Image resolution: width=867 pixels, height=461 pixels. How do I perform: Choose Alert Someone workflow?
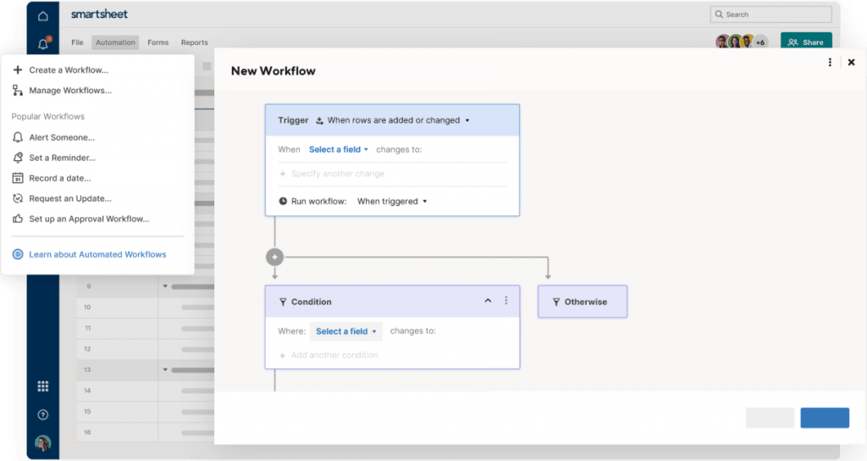coord(62,137)
